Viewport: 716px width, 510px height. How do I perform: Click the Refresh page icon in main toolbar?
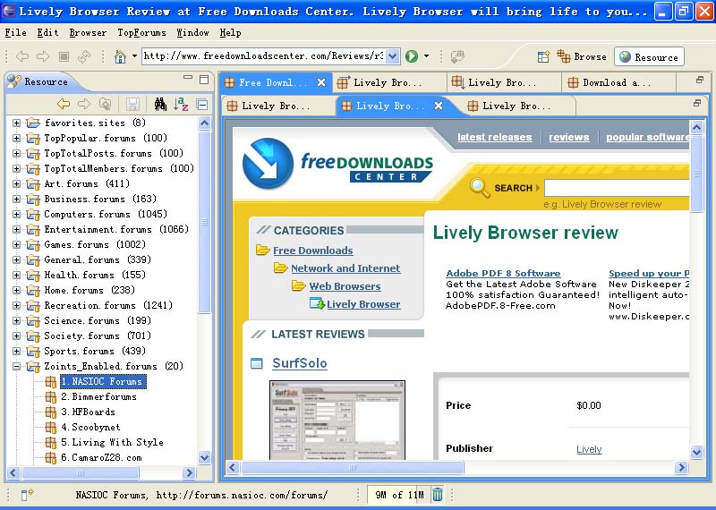(84, 56)
